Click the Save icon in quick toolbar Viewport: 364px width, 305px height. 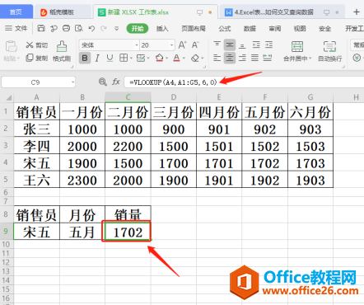point(41,28)
